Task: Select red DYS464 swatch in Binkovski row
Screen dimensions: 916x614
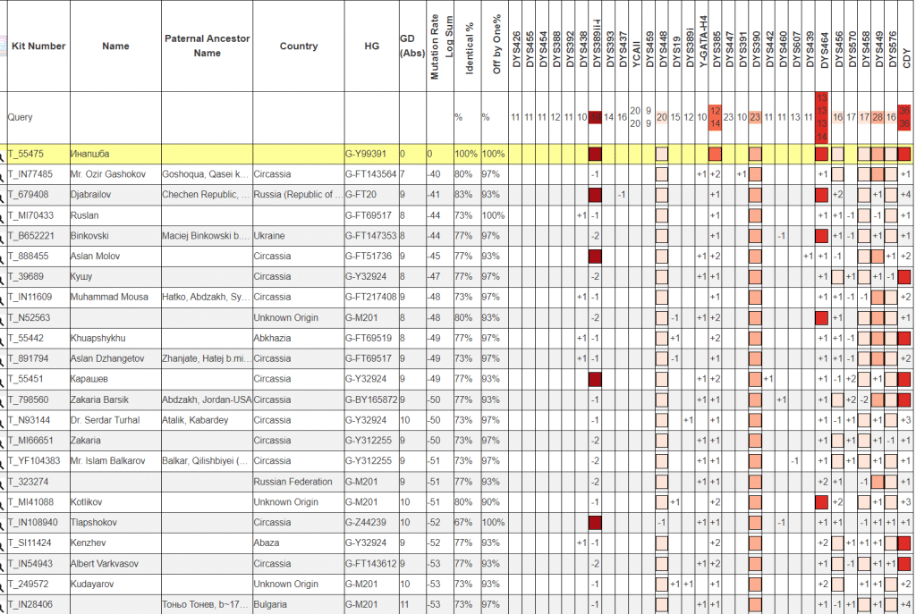Action: 822,236
